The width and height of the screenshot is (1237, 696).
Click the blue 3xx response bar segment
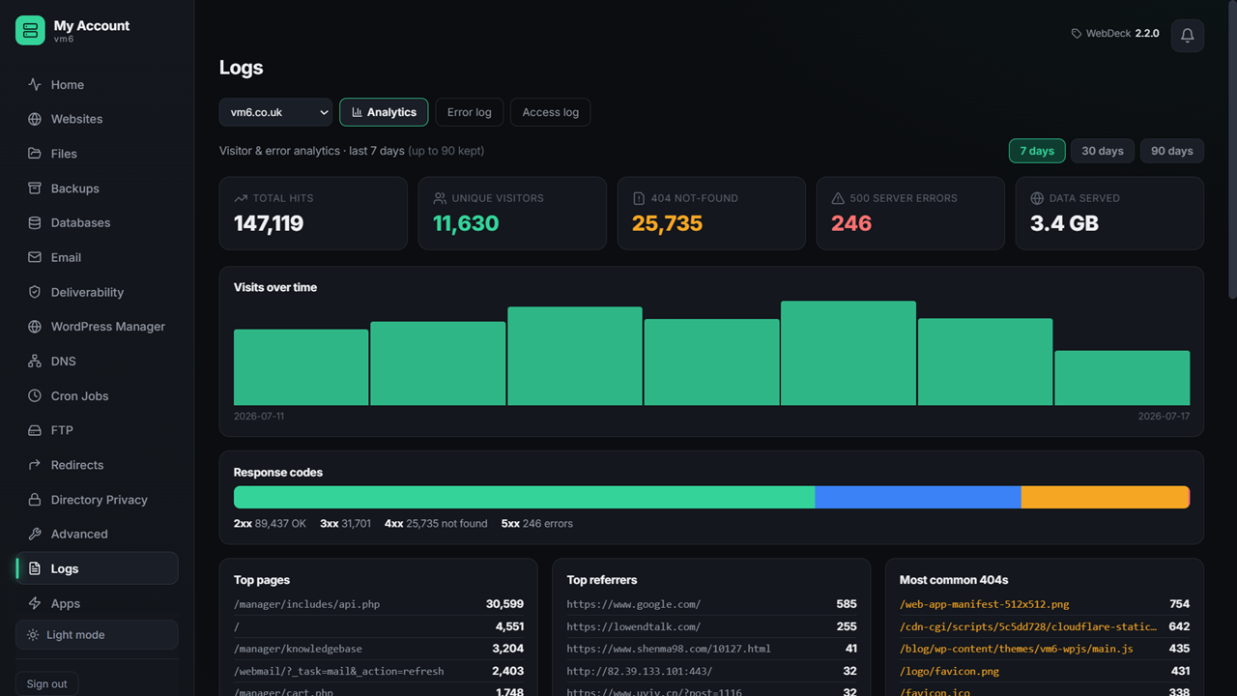tap(918, 497)
